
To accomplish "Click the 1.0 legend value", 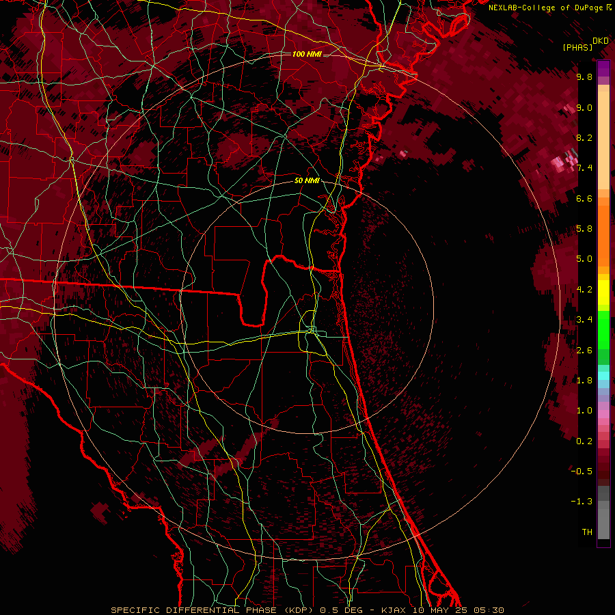I will tap(584, 411).
